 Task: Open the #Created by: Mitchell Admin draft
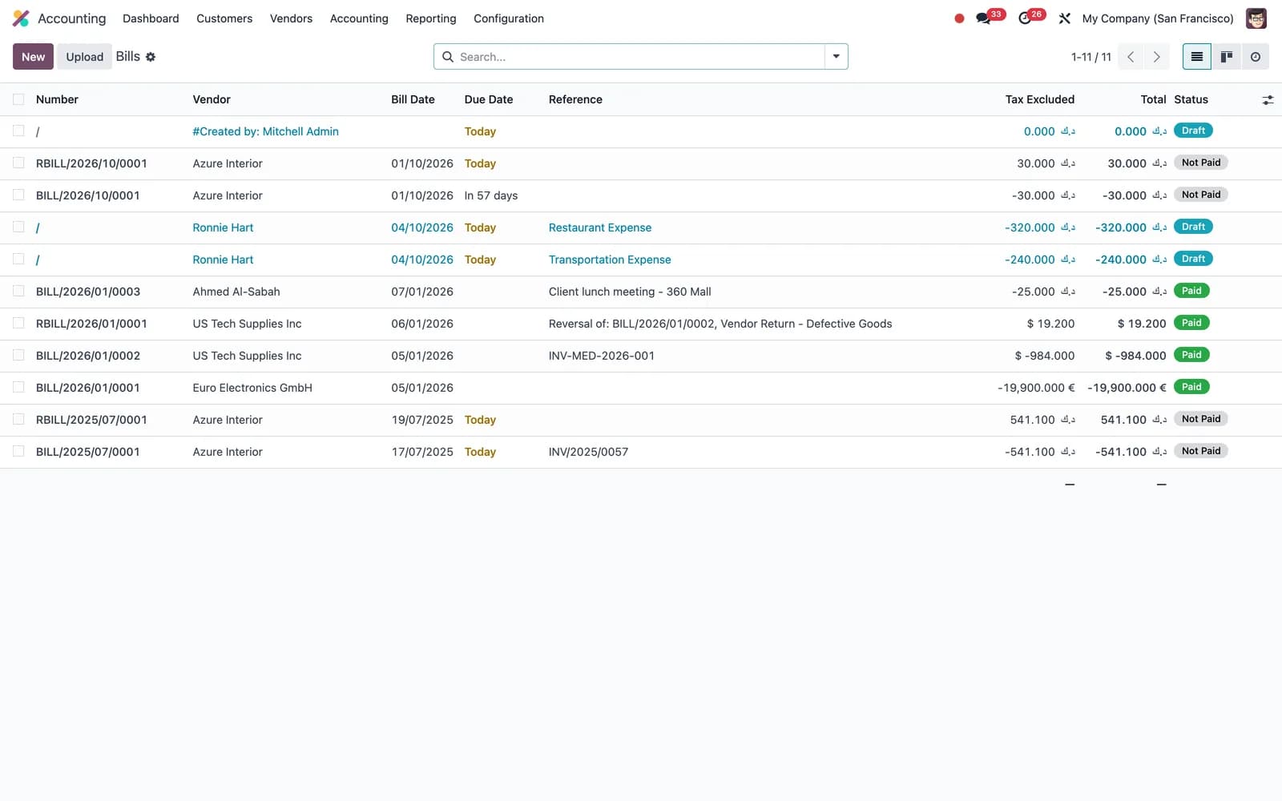[265, 131]
